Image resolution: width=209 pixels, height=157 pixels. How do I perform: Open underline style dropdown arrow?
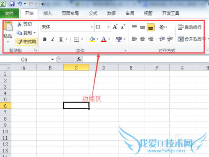point(67,39)
